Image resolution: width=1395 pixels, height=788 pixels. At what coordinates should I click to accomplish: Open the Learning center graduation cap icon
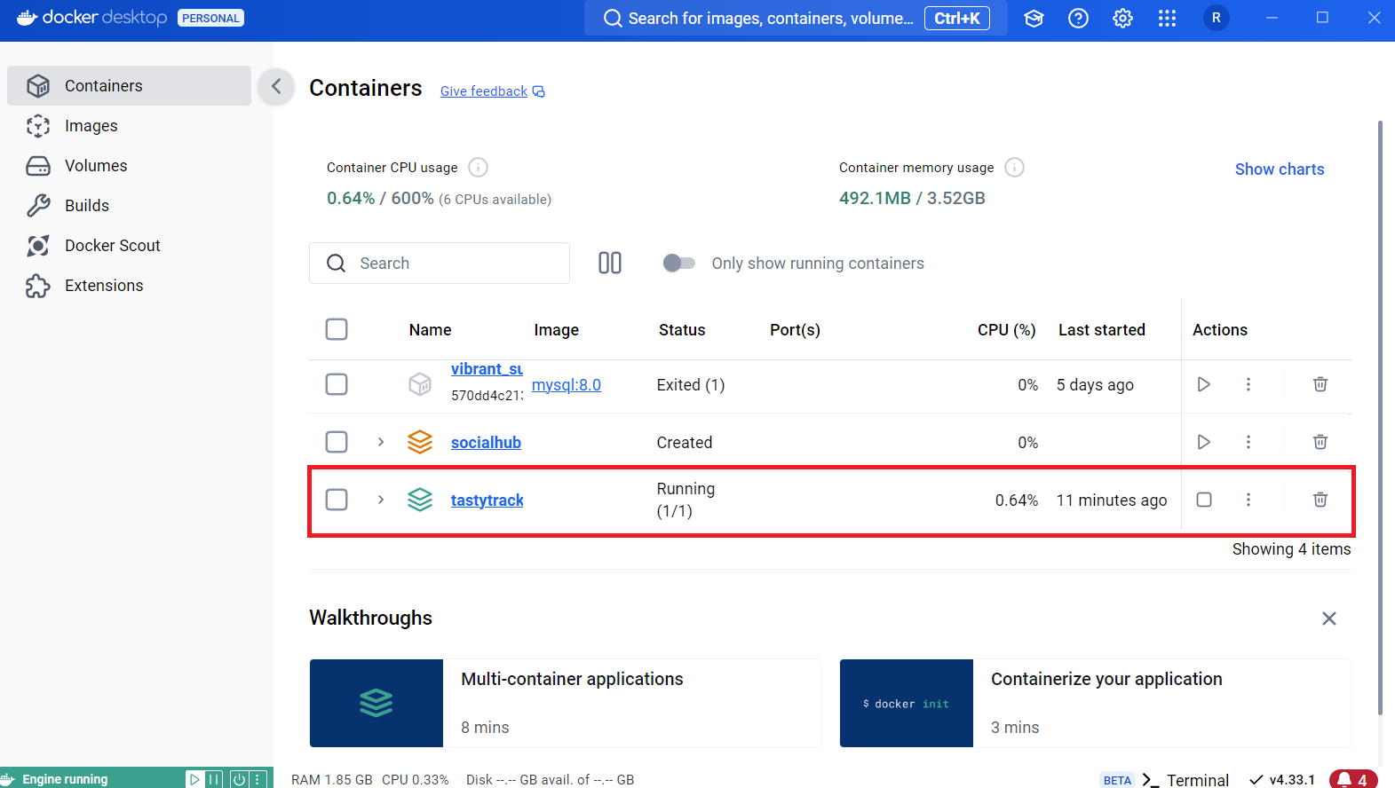[x=1034, y=18]
